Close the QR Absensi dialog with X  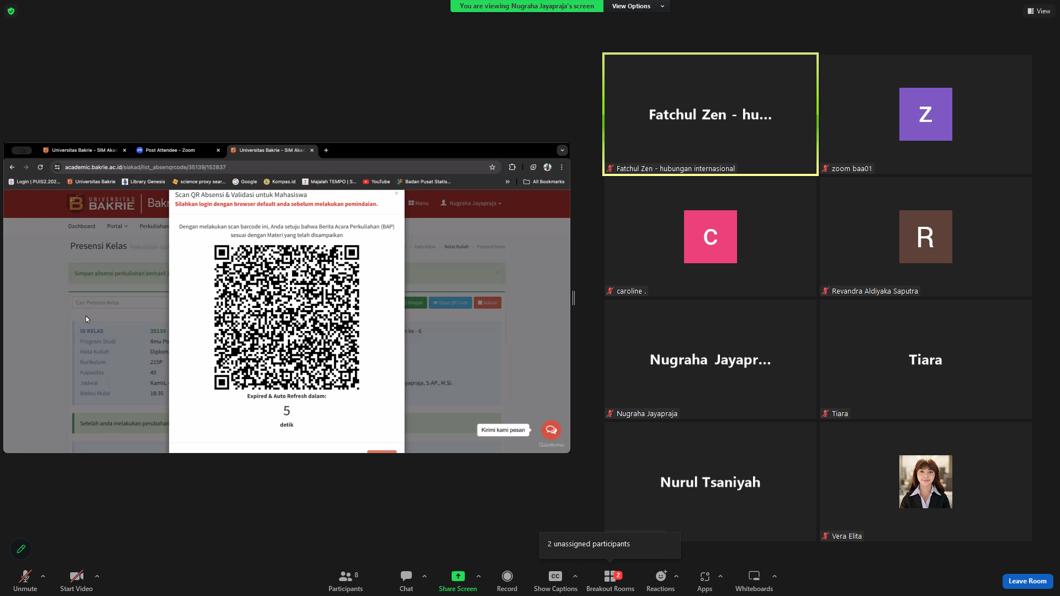pyautogui.click(x=396, y=193)
